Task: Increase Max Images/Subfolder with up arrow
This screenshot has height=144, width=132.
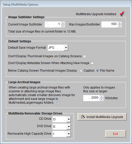Action: click(x=120, y=23)
